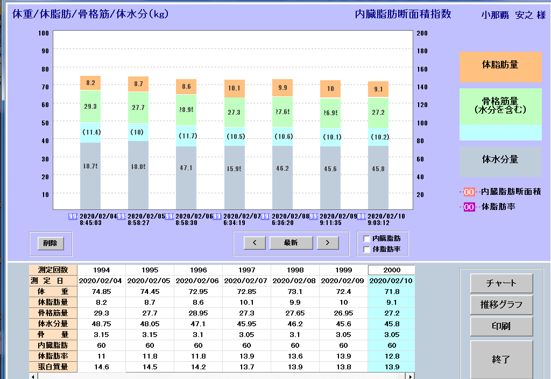Go to next measurements with > button

[x=328, y=243]
